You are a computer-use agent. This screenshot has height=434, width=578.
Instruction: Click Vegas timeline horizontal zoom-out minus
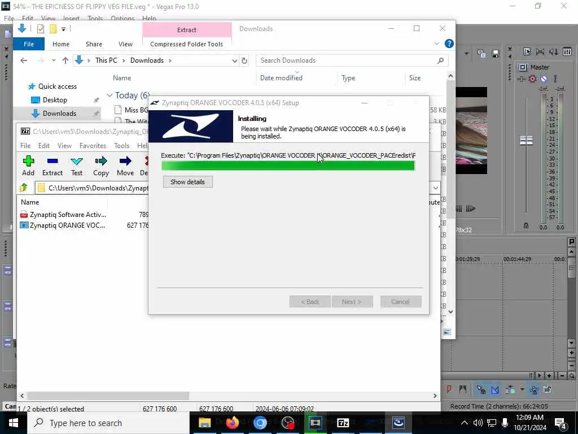(x=562, y=376)
